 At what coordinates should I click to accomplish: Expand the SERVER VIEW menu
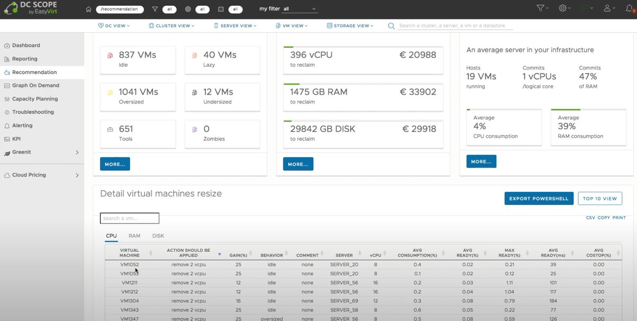[235, 25]
